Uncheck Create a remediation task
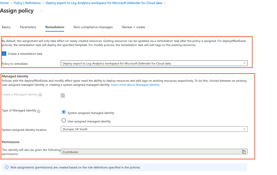Image resolution: width=277 pixels, height=175 pixels. (4, 54)
